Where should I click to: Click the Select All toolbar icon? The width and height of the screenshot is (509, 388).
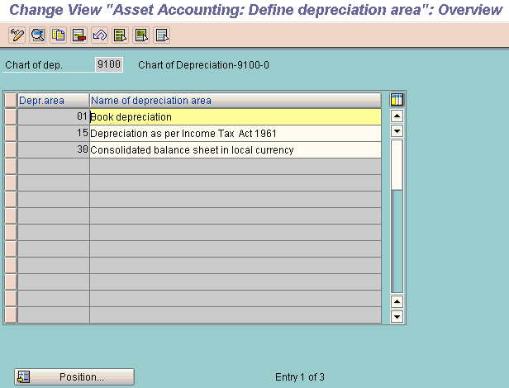point(120,35)
